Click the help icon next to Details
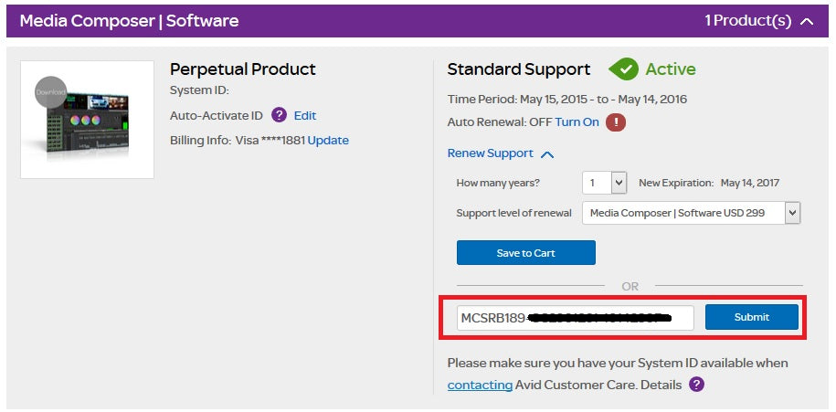Image resolution: width=836 pixels, height=412 pixels. [x=696, y=385]
